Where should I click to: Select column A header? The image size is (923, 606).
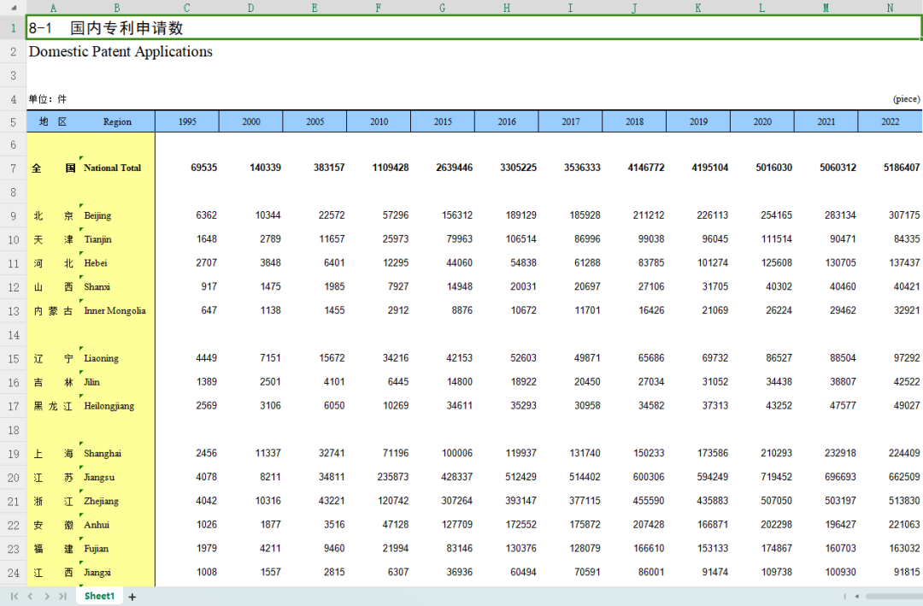pyautogui.click(x=53, y=8)
